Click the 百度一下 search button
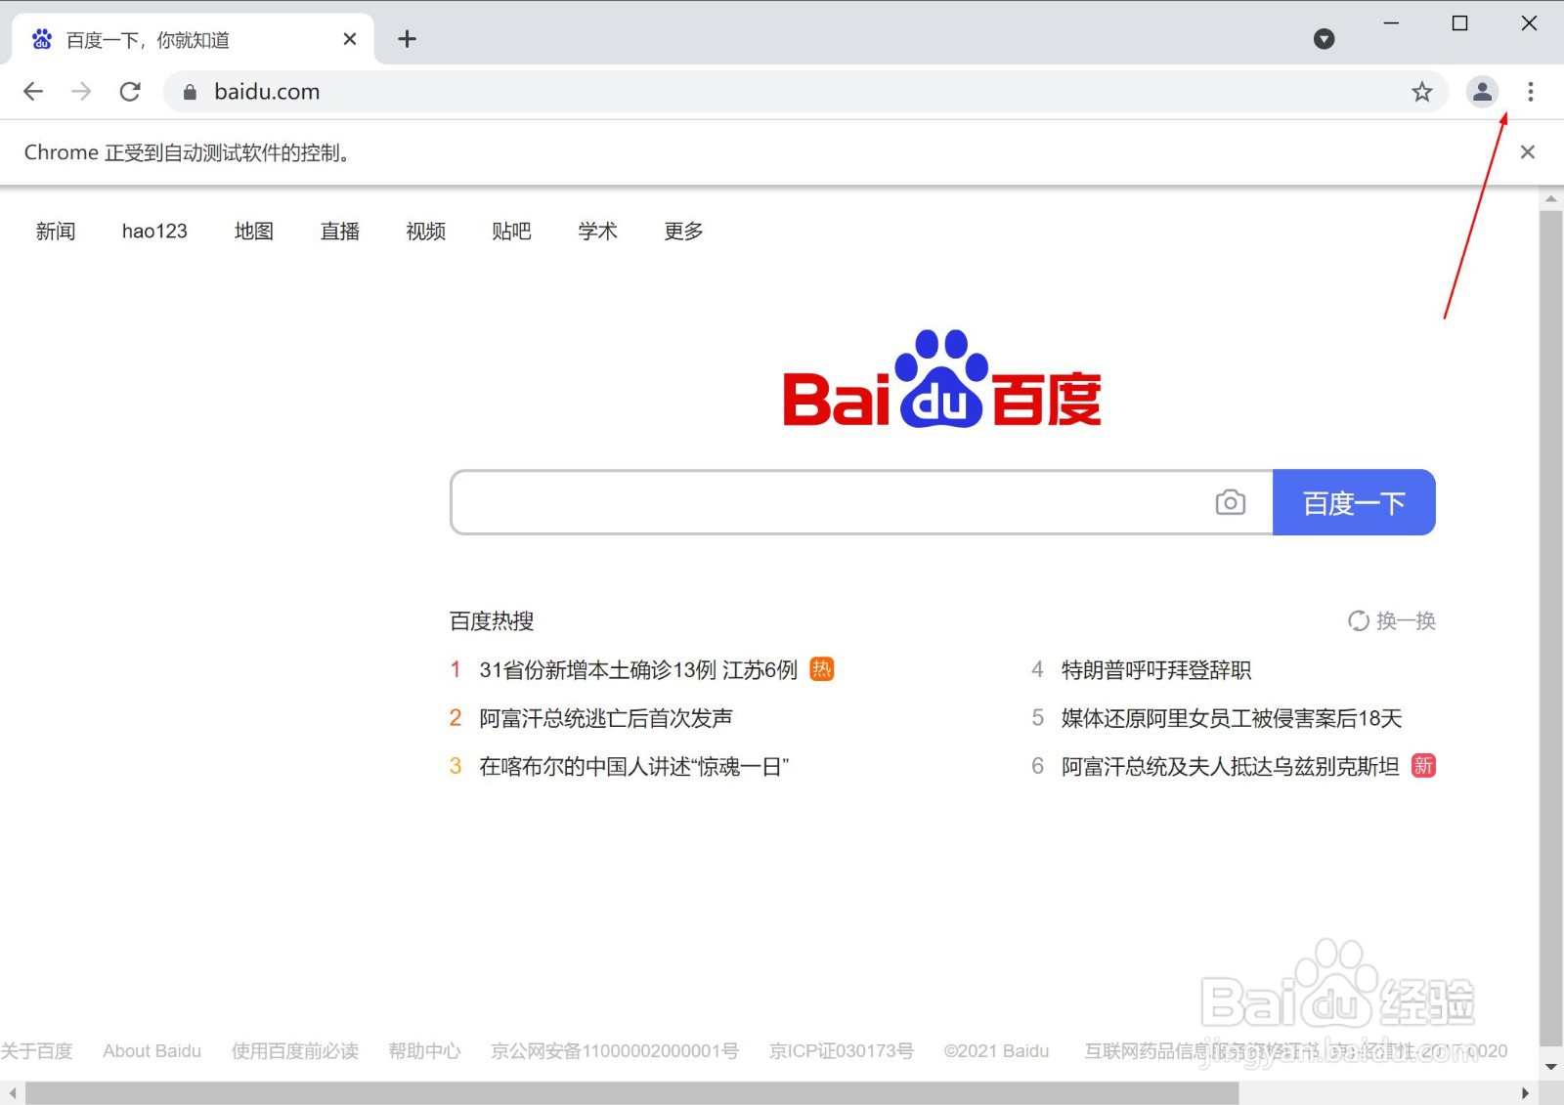 [1354, 502]
